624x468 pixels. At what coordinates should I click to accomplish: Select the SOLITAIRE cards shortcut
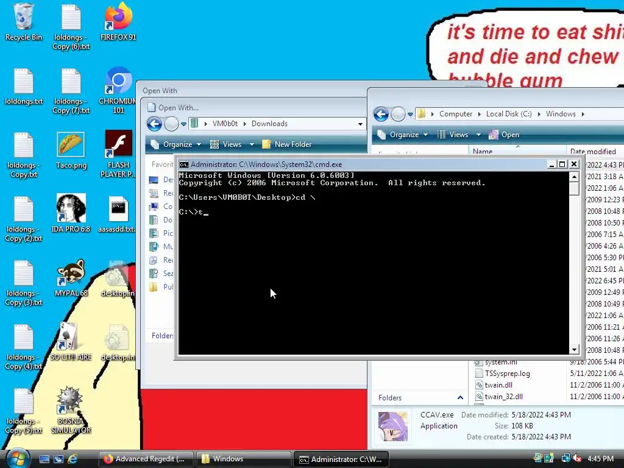click(x=71, y=341)
